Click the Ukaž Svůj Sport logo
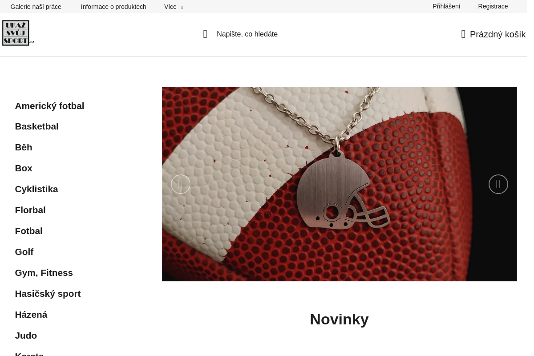The image size is (534, 356). [18, 32]
